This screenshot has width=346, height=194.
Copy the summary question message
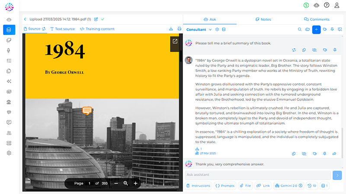pyautogui.click(x=304, y=50)
